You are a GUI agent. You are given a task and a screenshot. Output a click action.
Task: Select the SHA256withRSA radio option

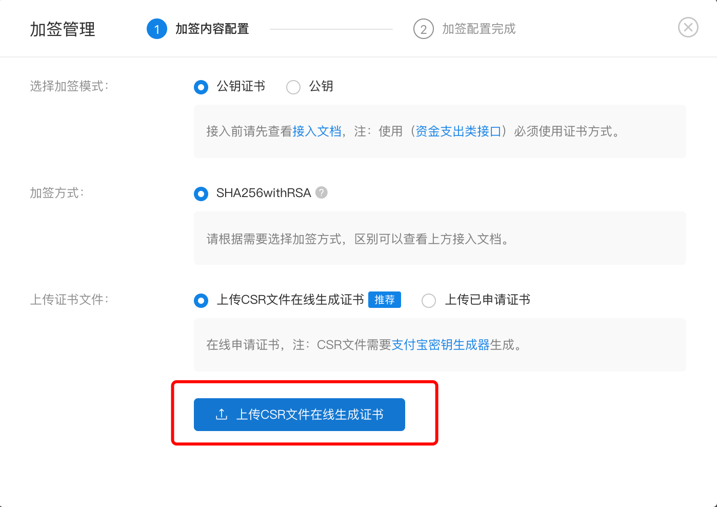pos(201,194)
